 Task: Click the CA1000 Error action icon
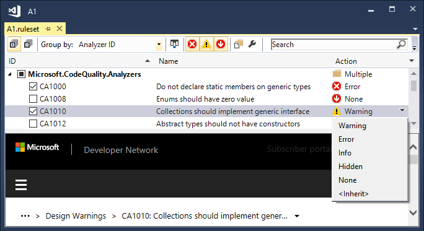pos(337,87)
